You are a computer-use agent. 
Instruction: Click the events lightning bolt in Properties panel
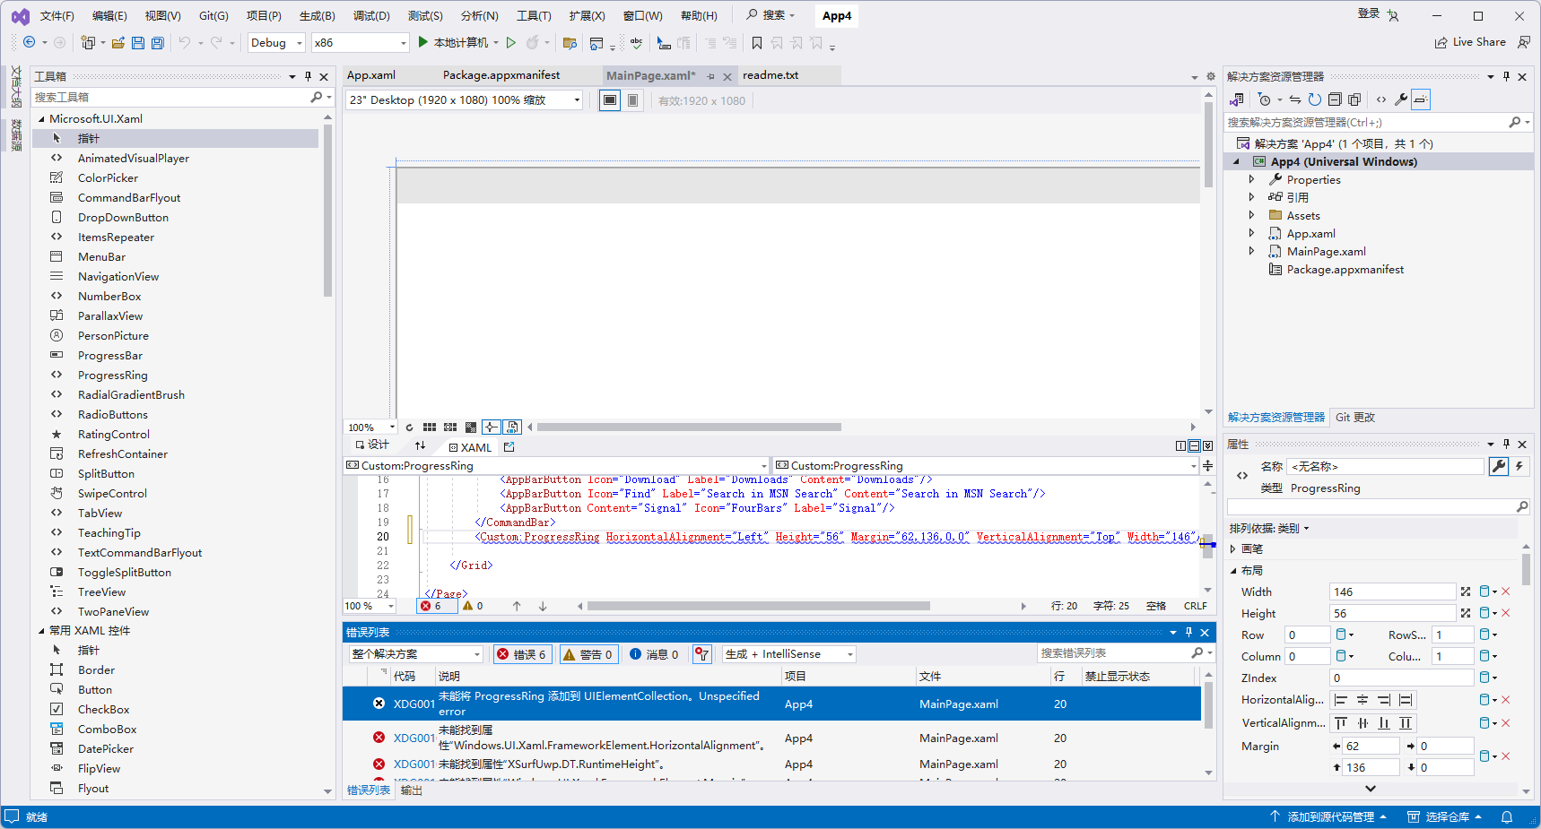[1519, 466]
